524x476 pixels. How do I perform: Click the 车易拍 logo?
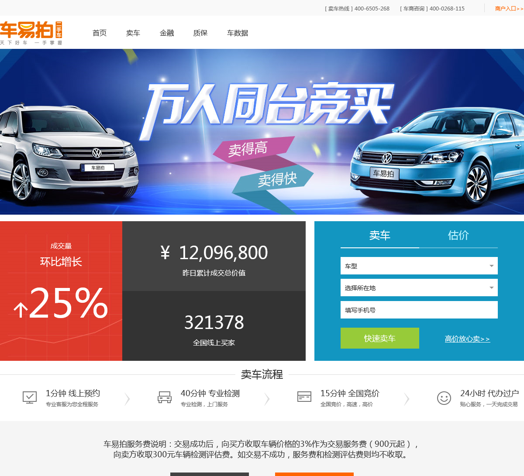pos(31,33)
